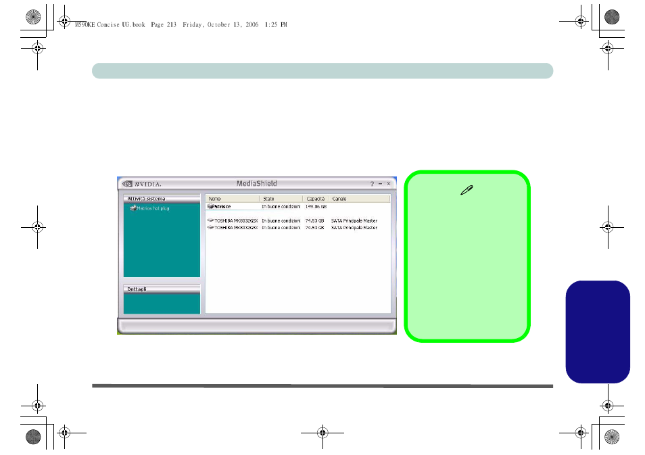Close the MediaShield window

coord(389,183)
